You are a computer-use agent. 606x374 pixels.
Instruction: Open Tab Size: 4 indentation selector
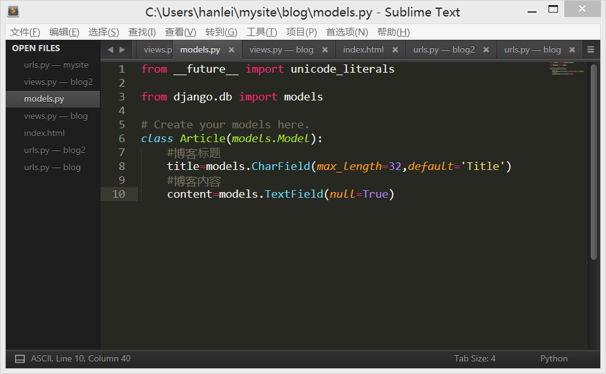tap(475, 359)
